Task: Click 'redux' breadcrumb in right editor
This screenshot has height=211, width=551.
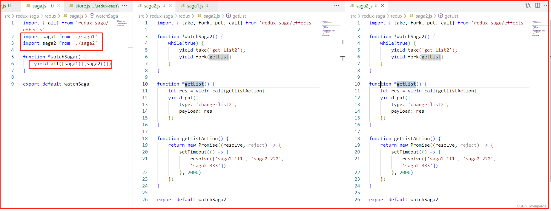Action: 397,16
